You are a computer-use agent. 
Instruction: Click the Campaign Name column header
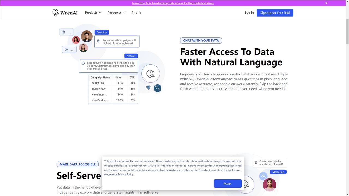[x=100, y=78]
